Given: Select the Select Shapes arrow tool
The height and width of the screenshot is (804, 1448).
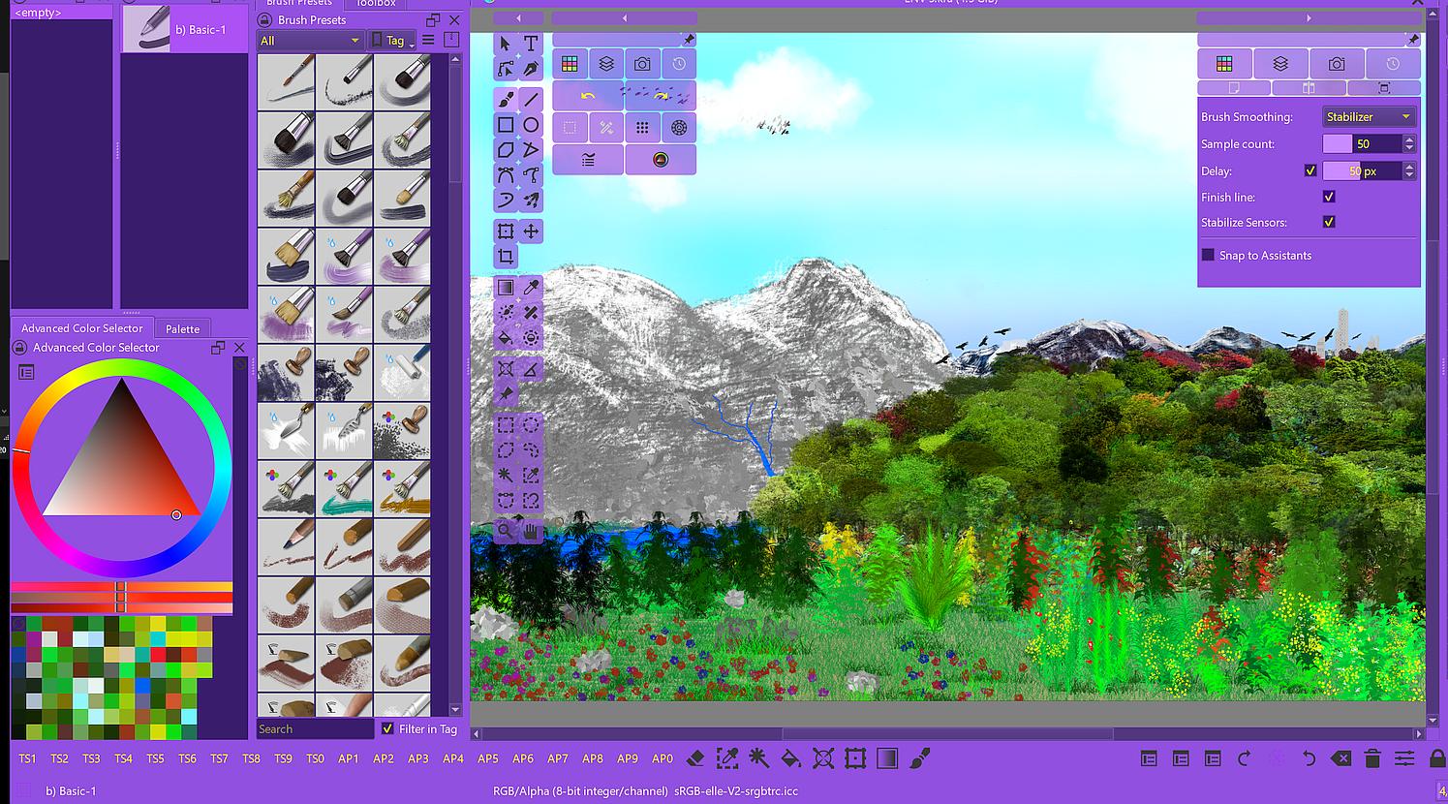Looking at the screenshot, I should tap(506, 44).
